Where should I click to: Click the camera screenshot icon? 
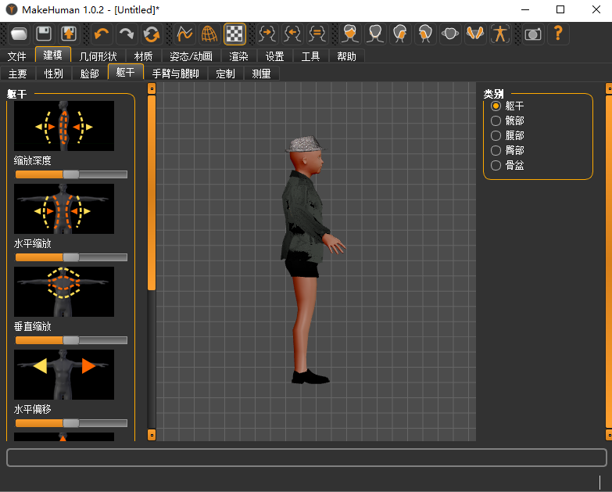click(x=534, y=34)
